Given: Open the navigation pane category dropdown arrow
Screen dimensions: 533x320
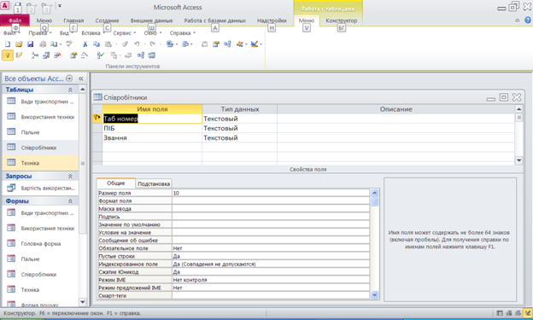Looking at the screenshot, I should click(x=69, y=79).
